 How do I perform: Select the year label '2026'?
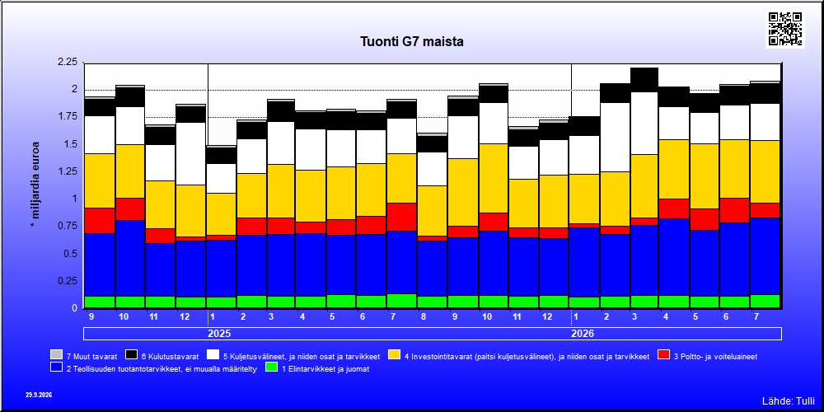click(583, 334)
